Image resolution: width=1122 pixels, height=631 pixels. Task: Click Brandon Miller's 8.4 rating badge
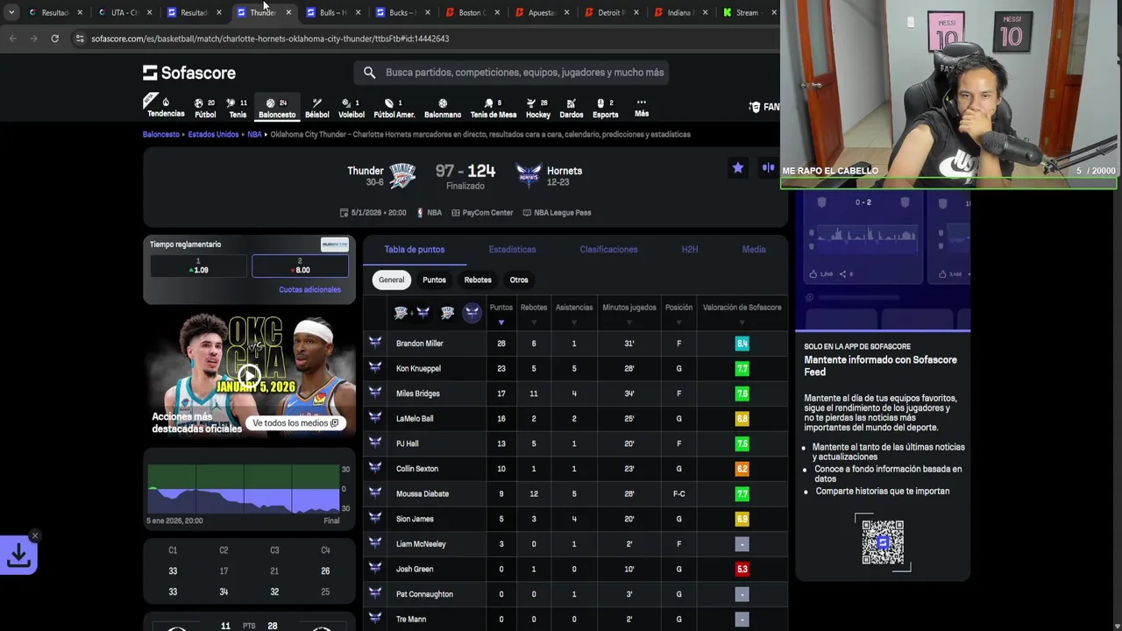[x=742, y=344]
